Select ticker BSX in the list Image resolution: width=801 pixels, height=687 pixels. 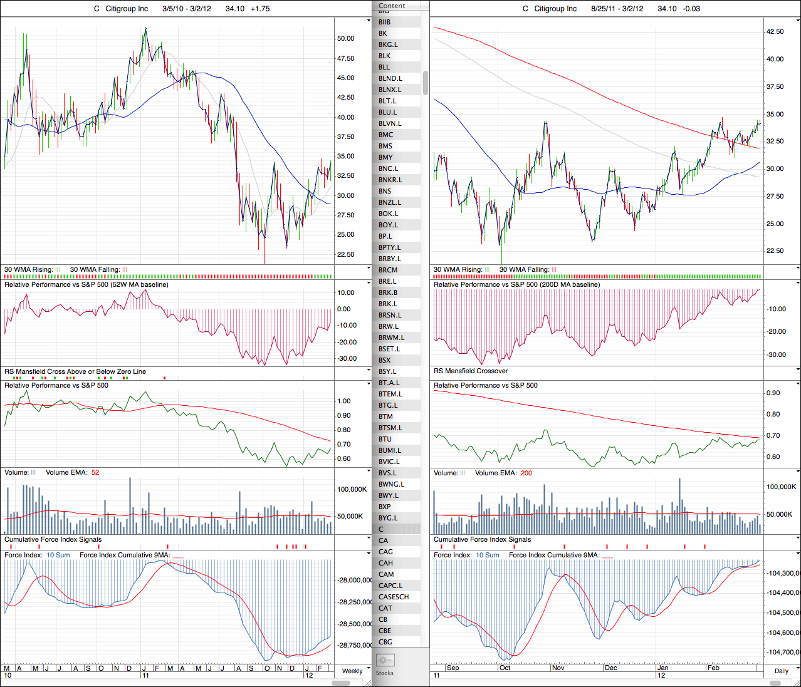[385, 360]
